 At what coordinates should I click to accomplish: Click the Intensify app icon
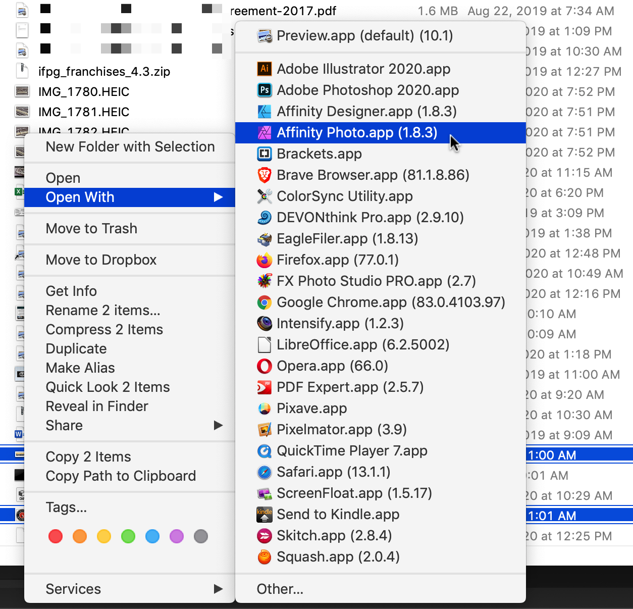coord(265,324)
